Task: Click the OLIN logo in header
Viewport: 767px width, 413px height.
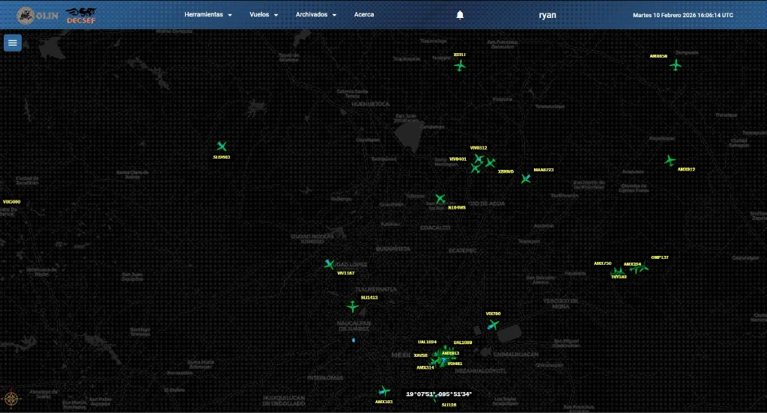Action: (37, 15)
